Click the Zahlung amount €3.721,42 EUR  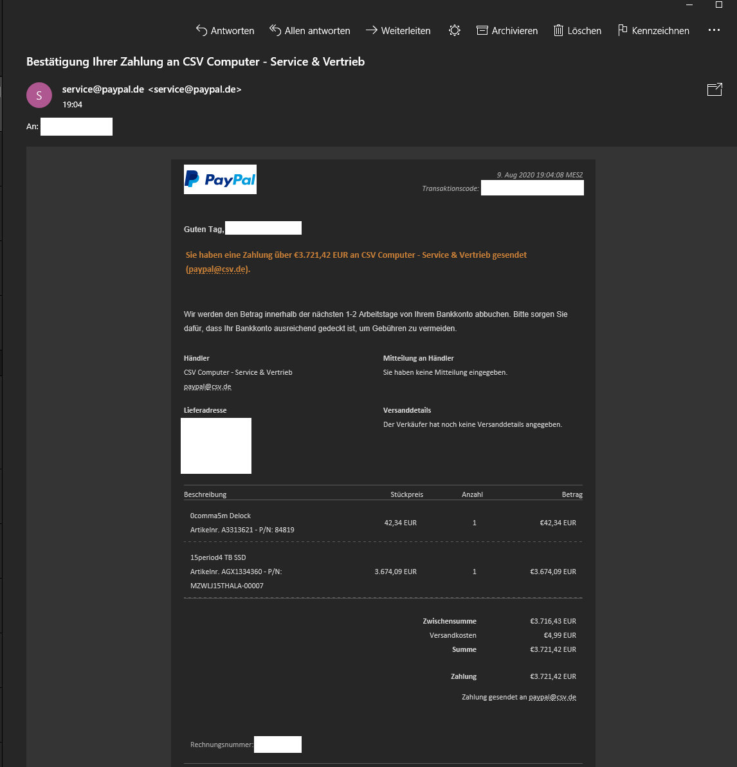coord(553,676)
